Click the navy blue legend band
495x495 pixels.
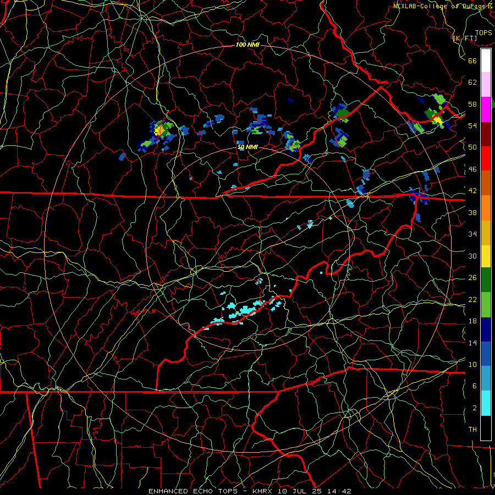[x=486, y=329]
